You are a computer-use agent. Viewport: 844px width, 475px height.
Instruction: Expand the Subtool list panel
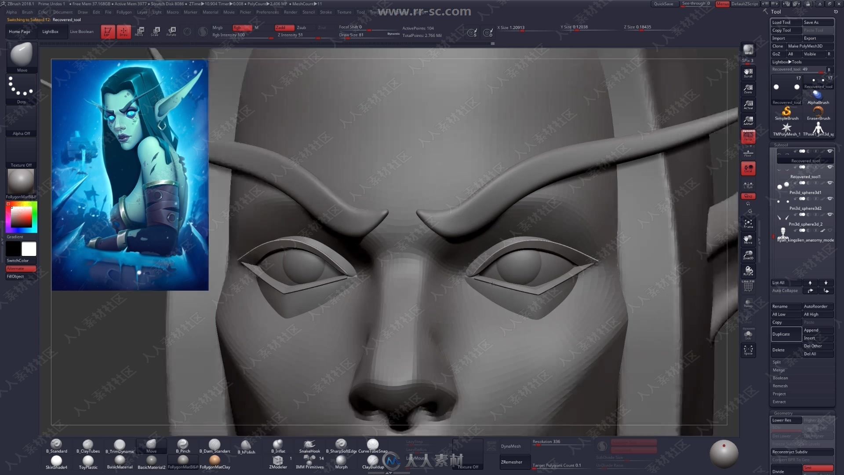[786, 282]
